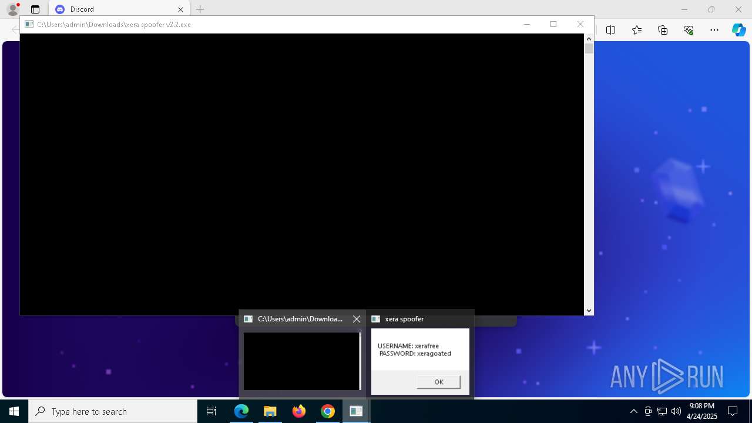Select the xera spoofer dialog thumbnail
752x423 pixels.
420,361
